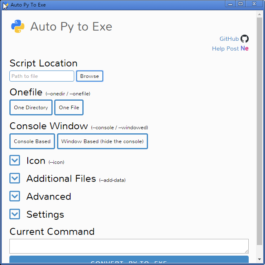Maximize the Auto Py To Exe window
Image resolution: width=265 pixels, height=265 pixels.
click(241, 4)
